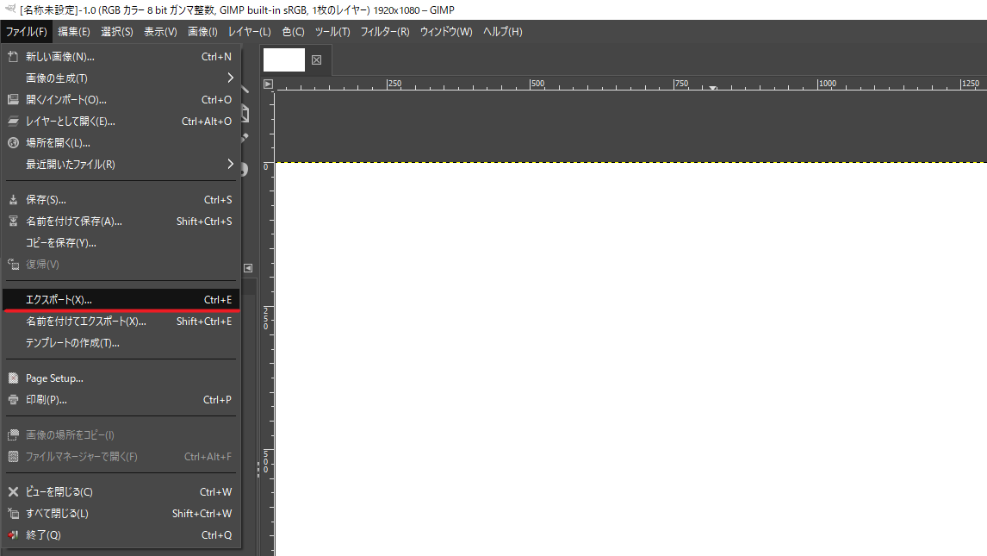The height and width of the screenshot is (556, 987).
Task: Choose 保存(S)... menu entry
Action: (x=121, y=200)
